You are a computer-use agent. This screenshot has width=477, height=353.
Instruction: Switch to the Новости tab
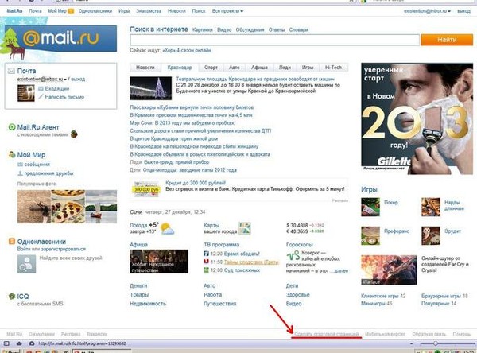click(x=145, y=68)
